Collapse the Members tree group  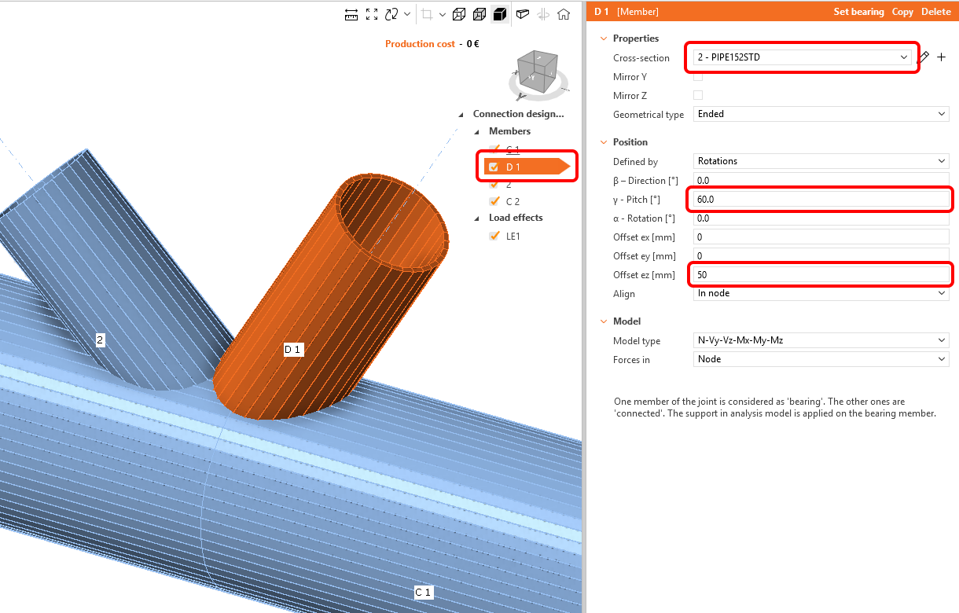tap(477, 132)
